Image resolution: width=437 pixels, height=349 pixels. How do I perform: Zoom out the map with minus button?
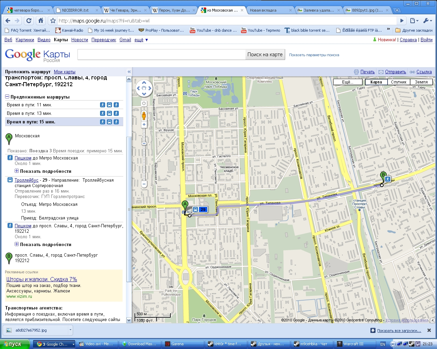tap(144, 184)
